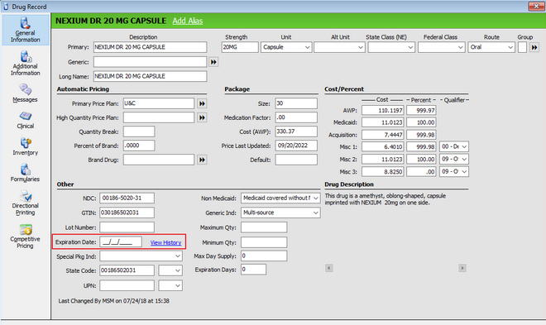Click the Maximum Qty field
Image resolution: width=546 pixels, height=325 pixels.
click(264, 227)
